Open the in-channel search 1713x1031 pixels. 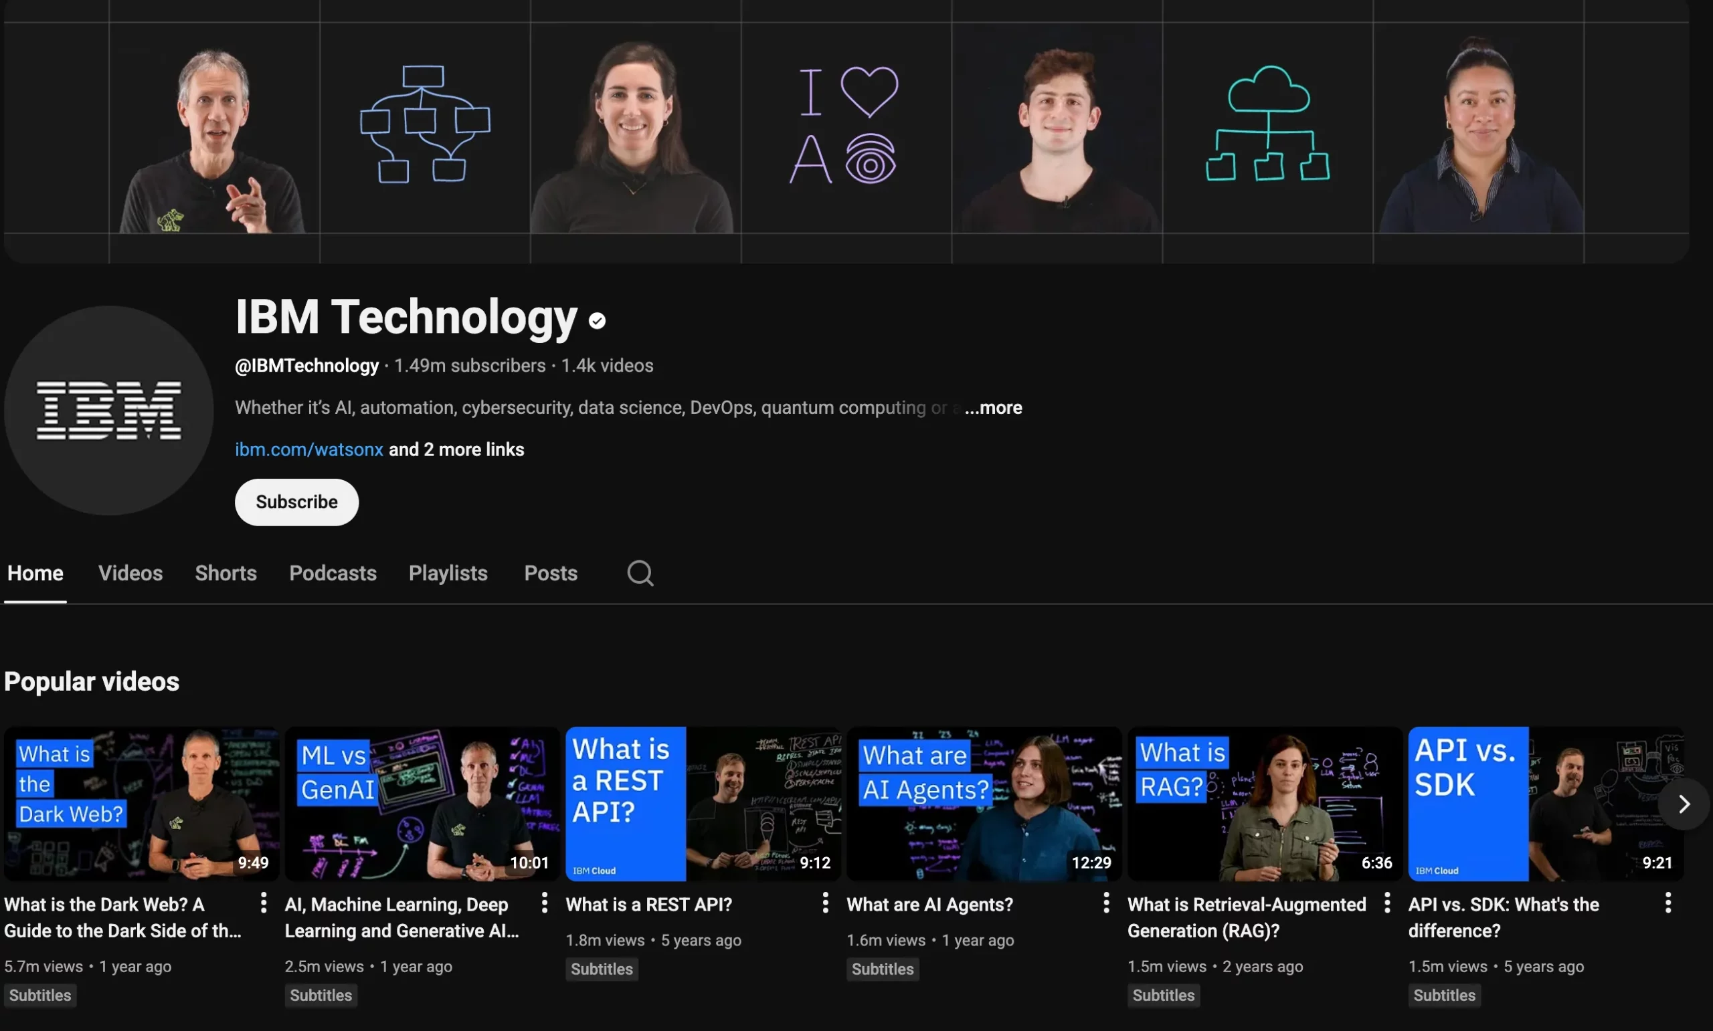click(640, 572)
